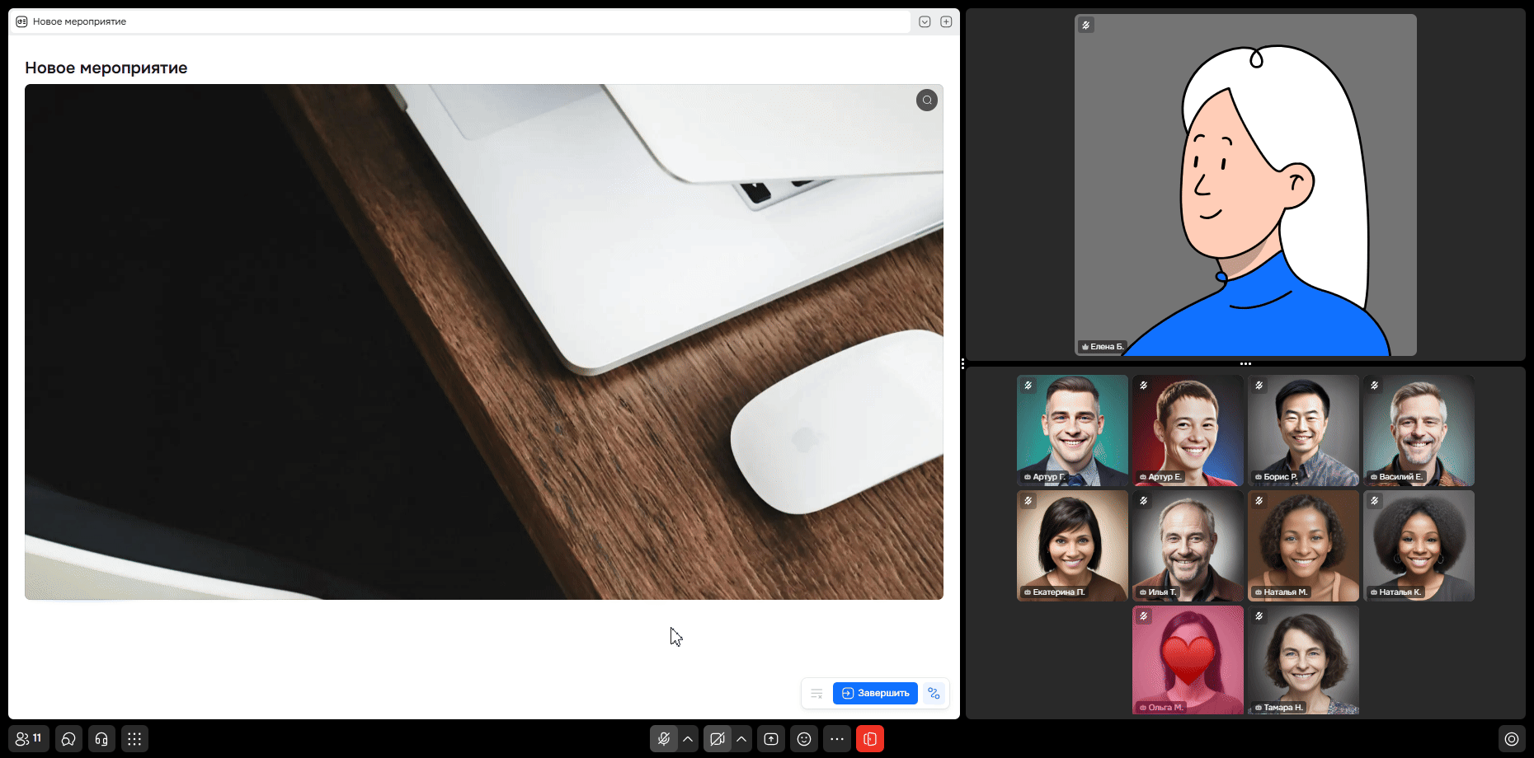
Task: Toggle the disabled camera button
Action: pyautogui.click(x=718, y=739)
